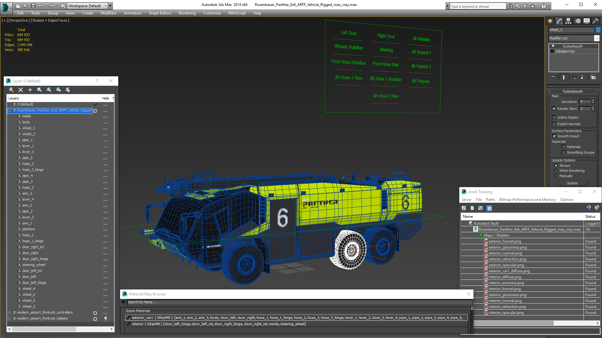Expand modern_airport_firetruck_controllers layer
602x338 pixels.
coord(9,313)
